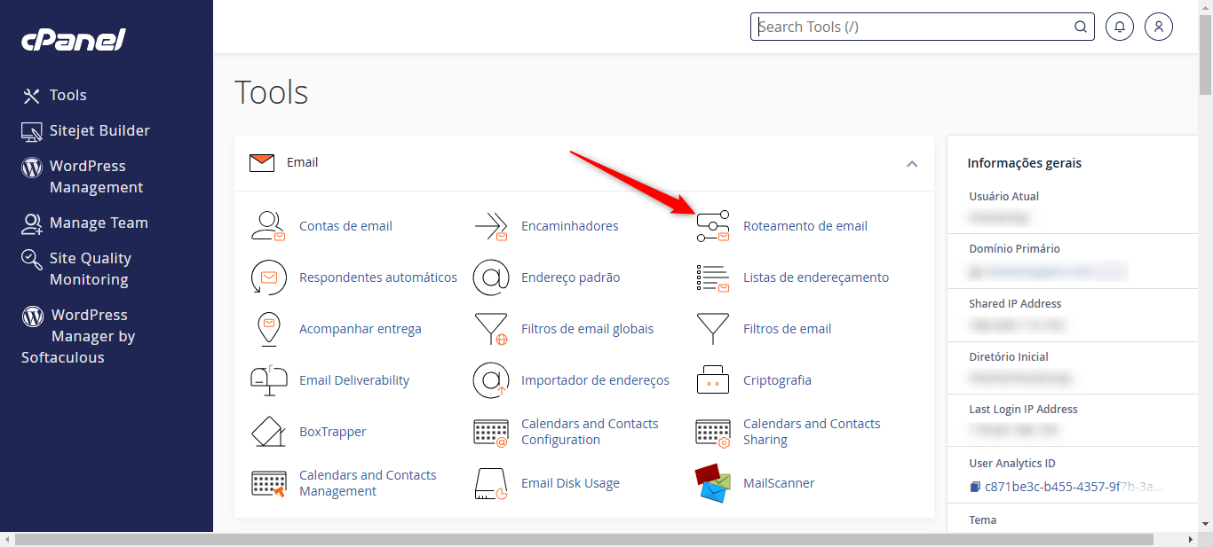Open the Roteamento de email link
Screen dimensions: 1213x547
(805, 226)
